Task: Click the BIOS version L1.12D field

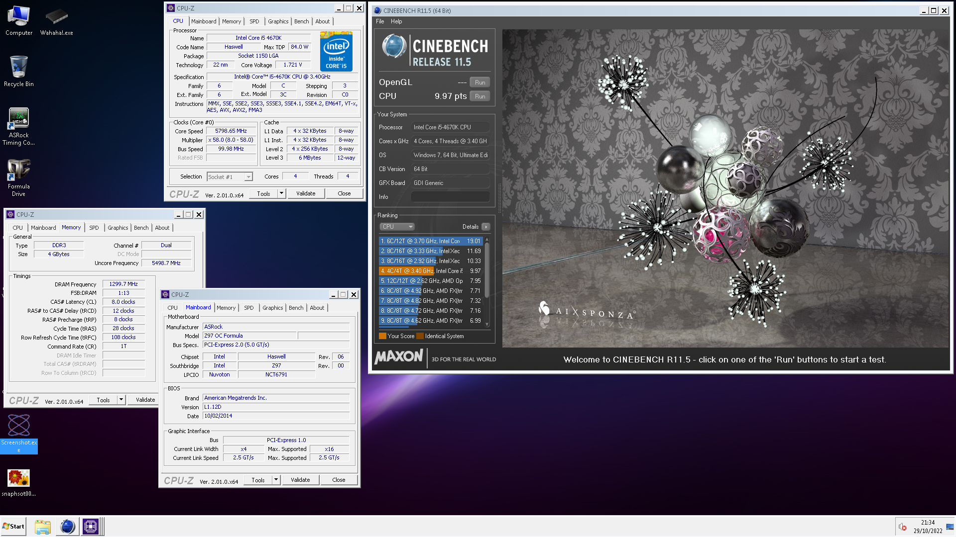Action: pos(276,407)
